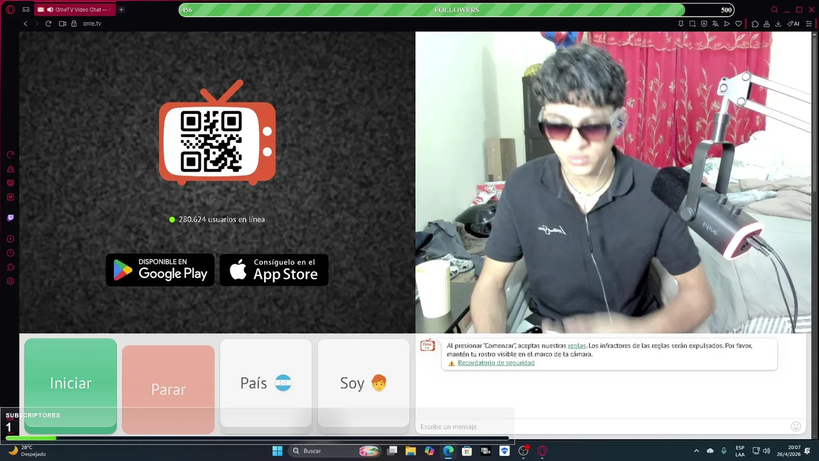The width and height of the screenshot is (819, 461).
Task: Show the downloads panel
Action: 778,24
